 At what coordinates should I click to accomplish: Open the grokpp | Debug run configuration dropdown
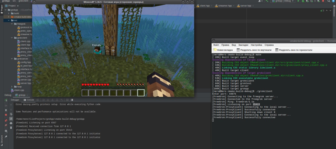(283, 1)
